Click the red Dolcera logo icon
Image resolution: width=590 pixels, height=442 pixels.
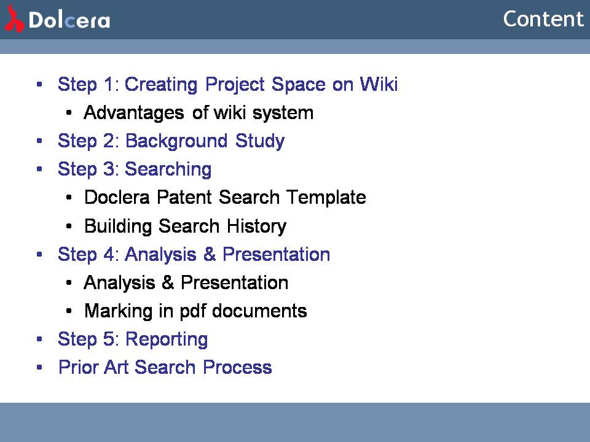click(14, 20)
